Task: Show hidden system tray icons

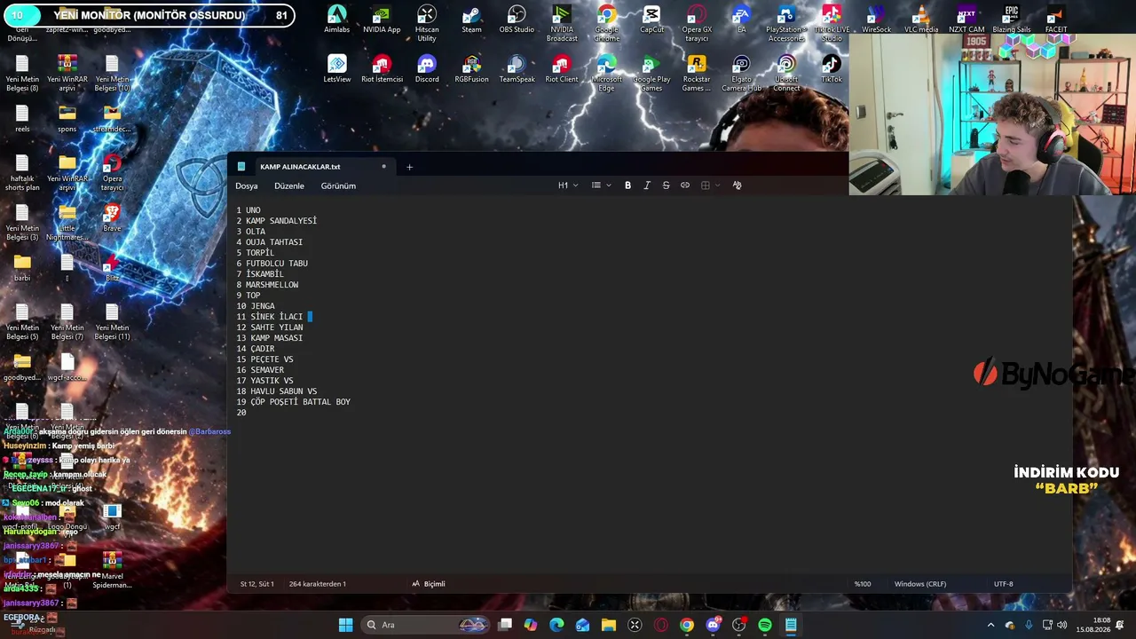Action: pyautogui.click(x=991, y=625)
